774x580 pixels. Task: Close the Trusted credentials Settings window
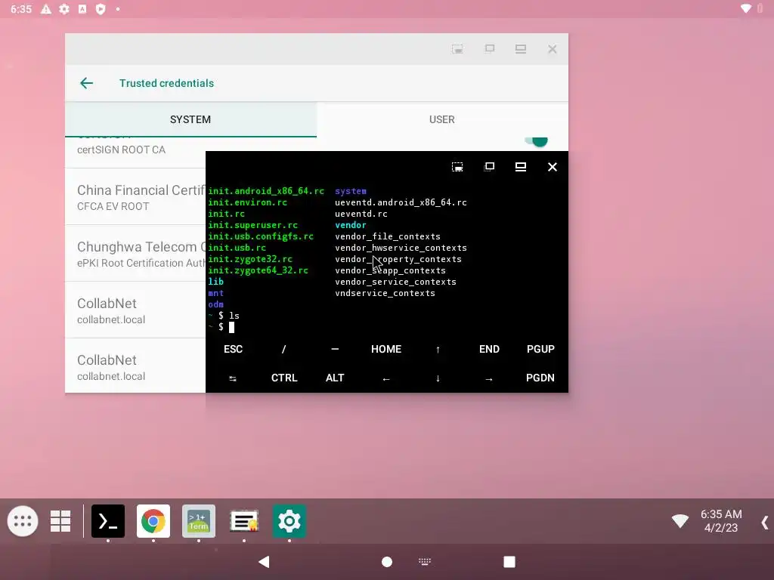(553, 49)
